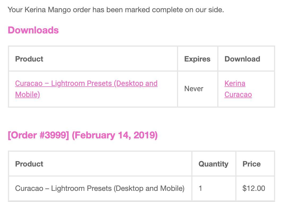Select the Download column header
The image size is (282, 202).
242,59
